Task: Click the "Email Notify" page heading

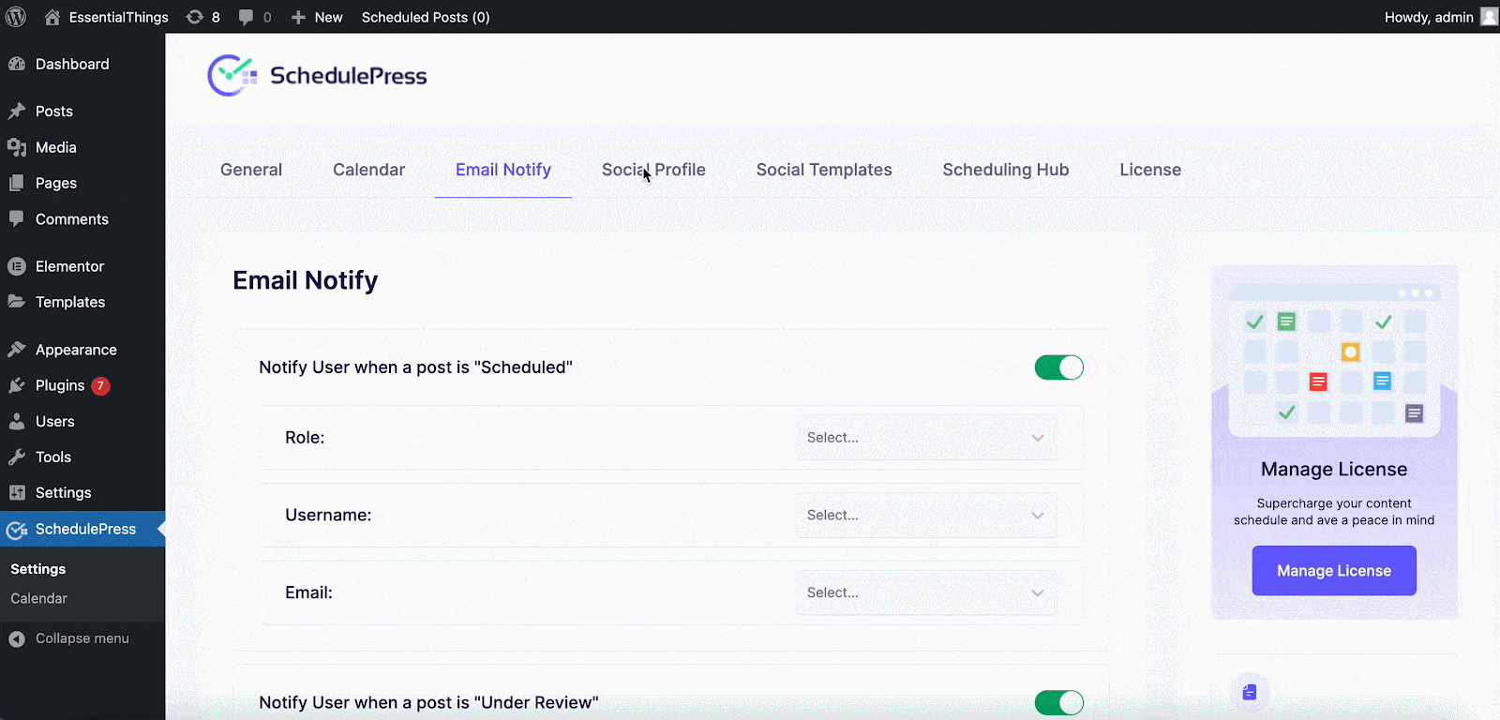Action: 306,280
